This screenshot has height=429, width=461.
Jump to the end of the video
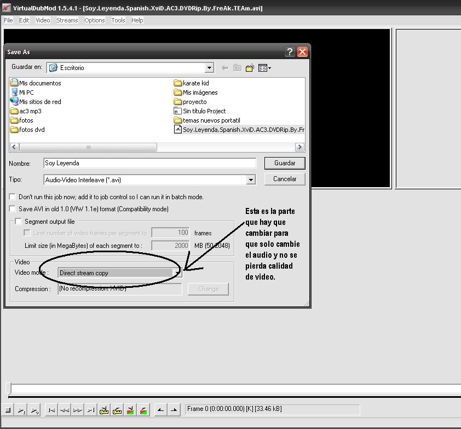click(91, 410)
